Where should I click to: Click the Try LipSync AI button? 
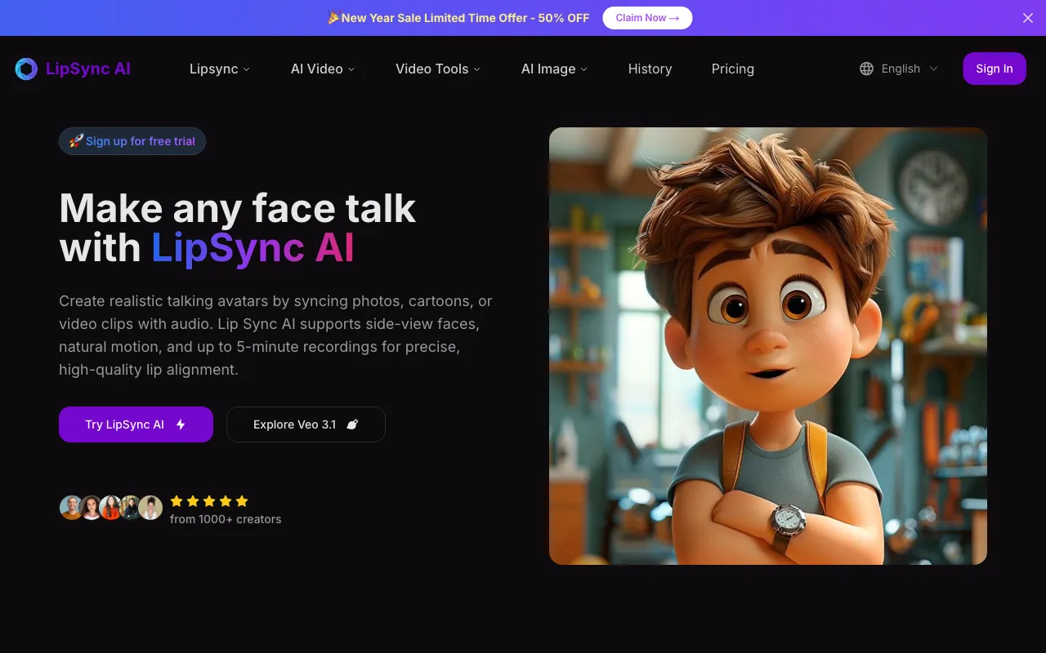(136, 424)
